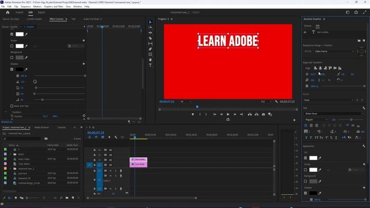Enable Background checkbox in Effect Controls
The width and height of the screenshot is (370, 208).
click(x=12, y=58)
